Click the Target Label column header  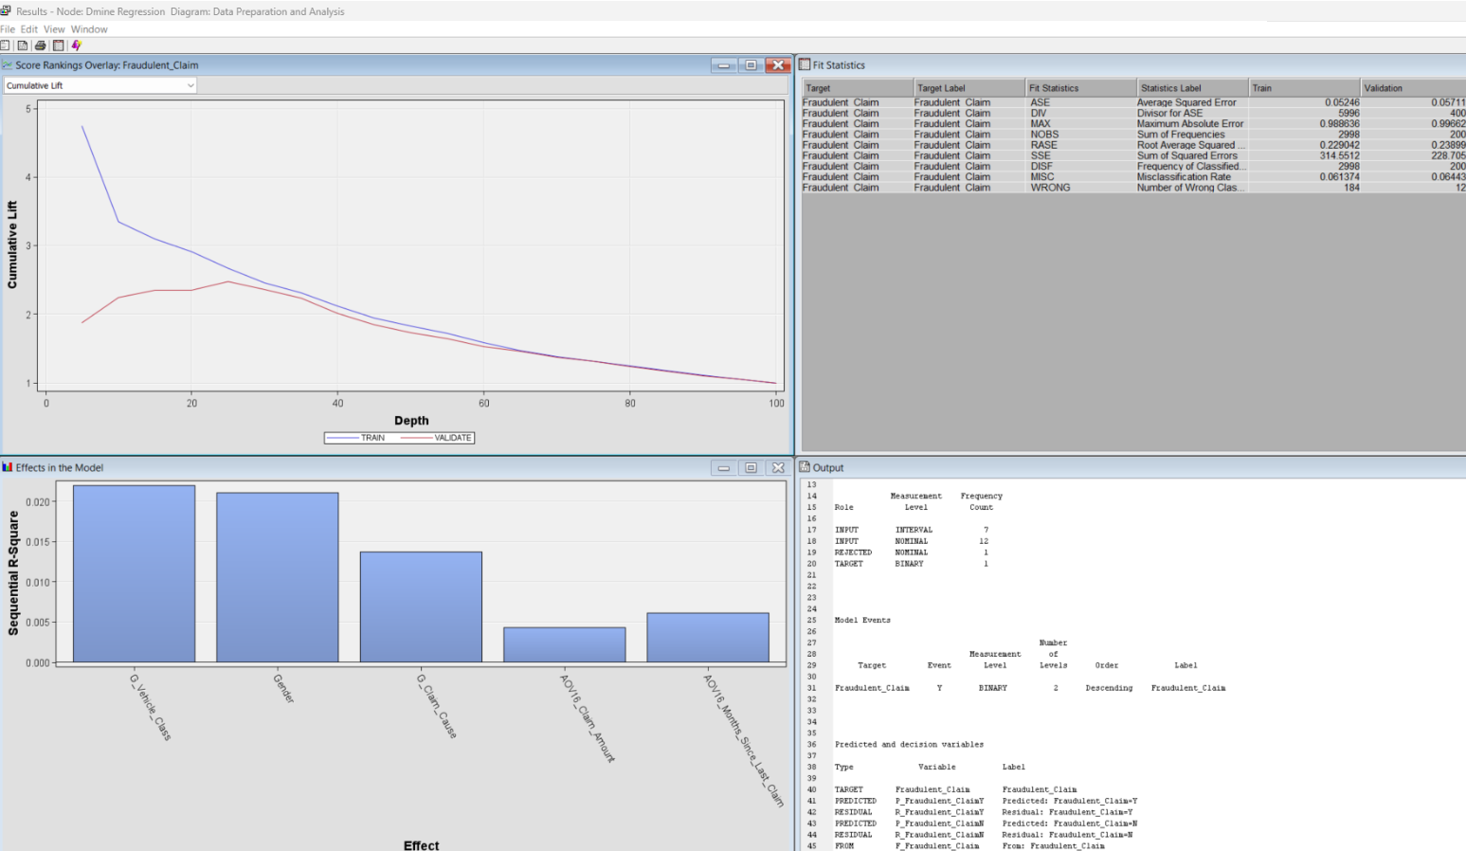(x=969, y=88)
